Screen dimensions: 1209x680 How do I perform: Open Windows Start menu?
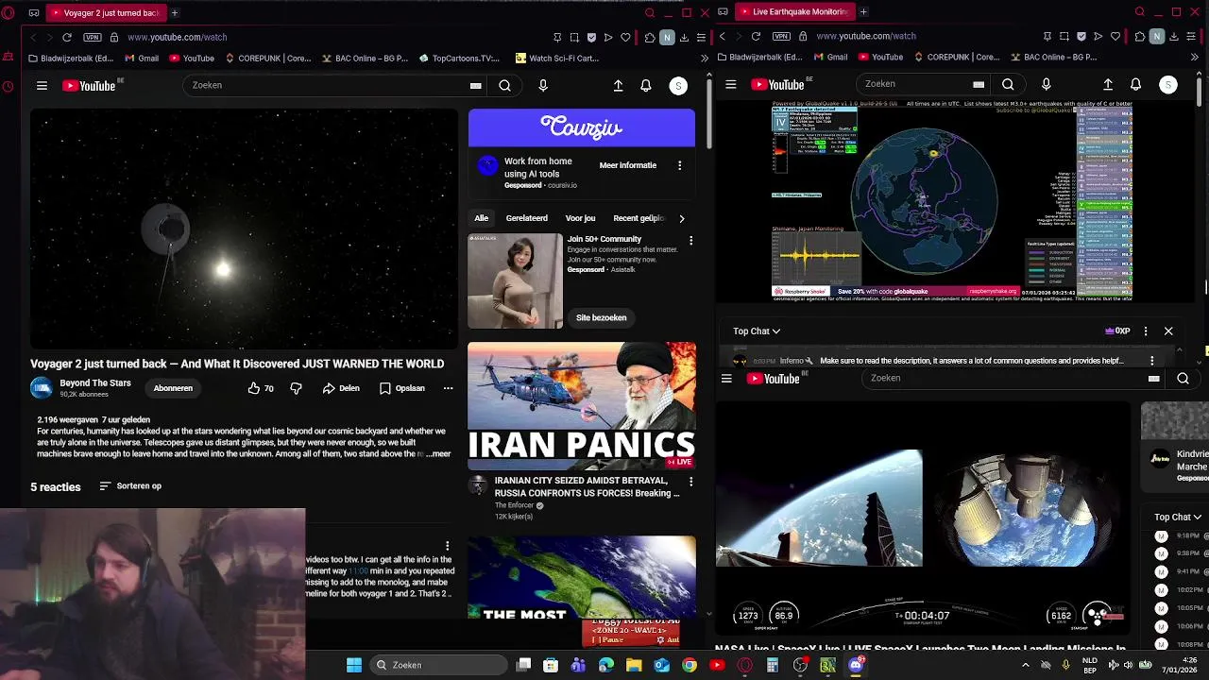click(353, 665)
